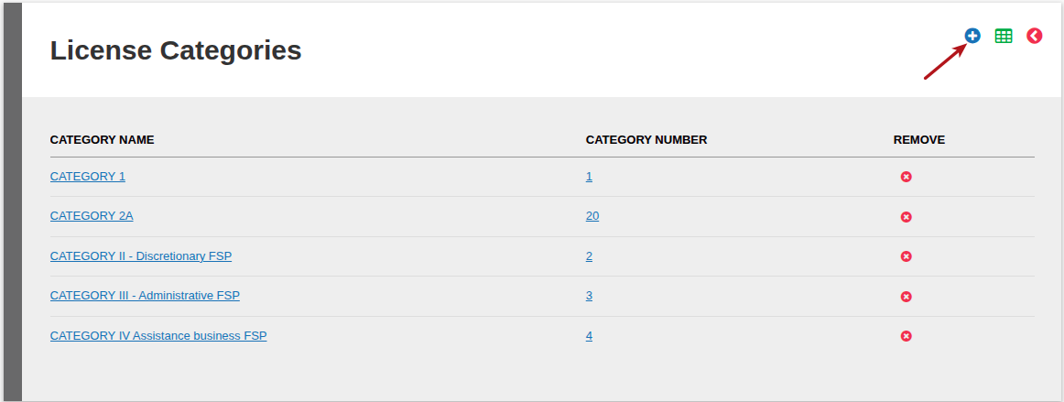1064x402 pixels.
Task: Click the CATEGORY NUMBER column header
Action: (646, 140)
